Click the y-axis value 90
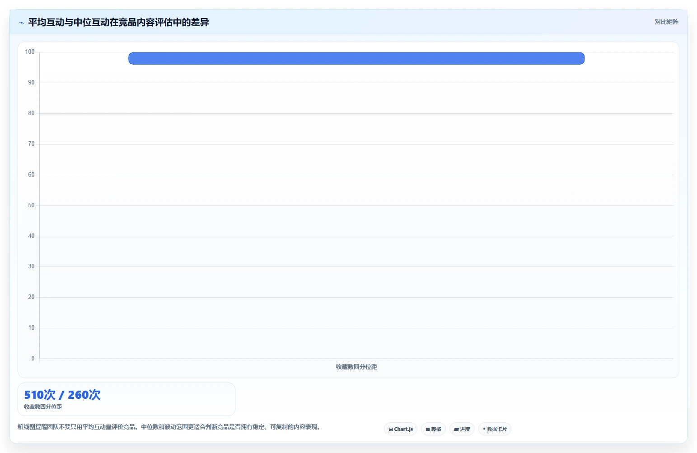This screenshot has height=453, width=697. pos(31,83)
